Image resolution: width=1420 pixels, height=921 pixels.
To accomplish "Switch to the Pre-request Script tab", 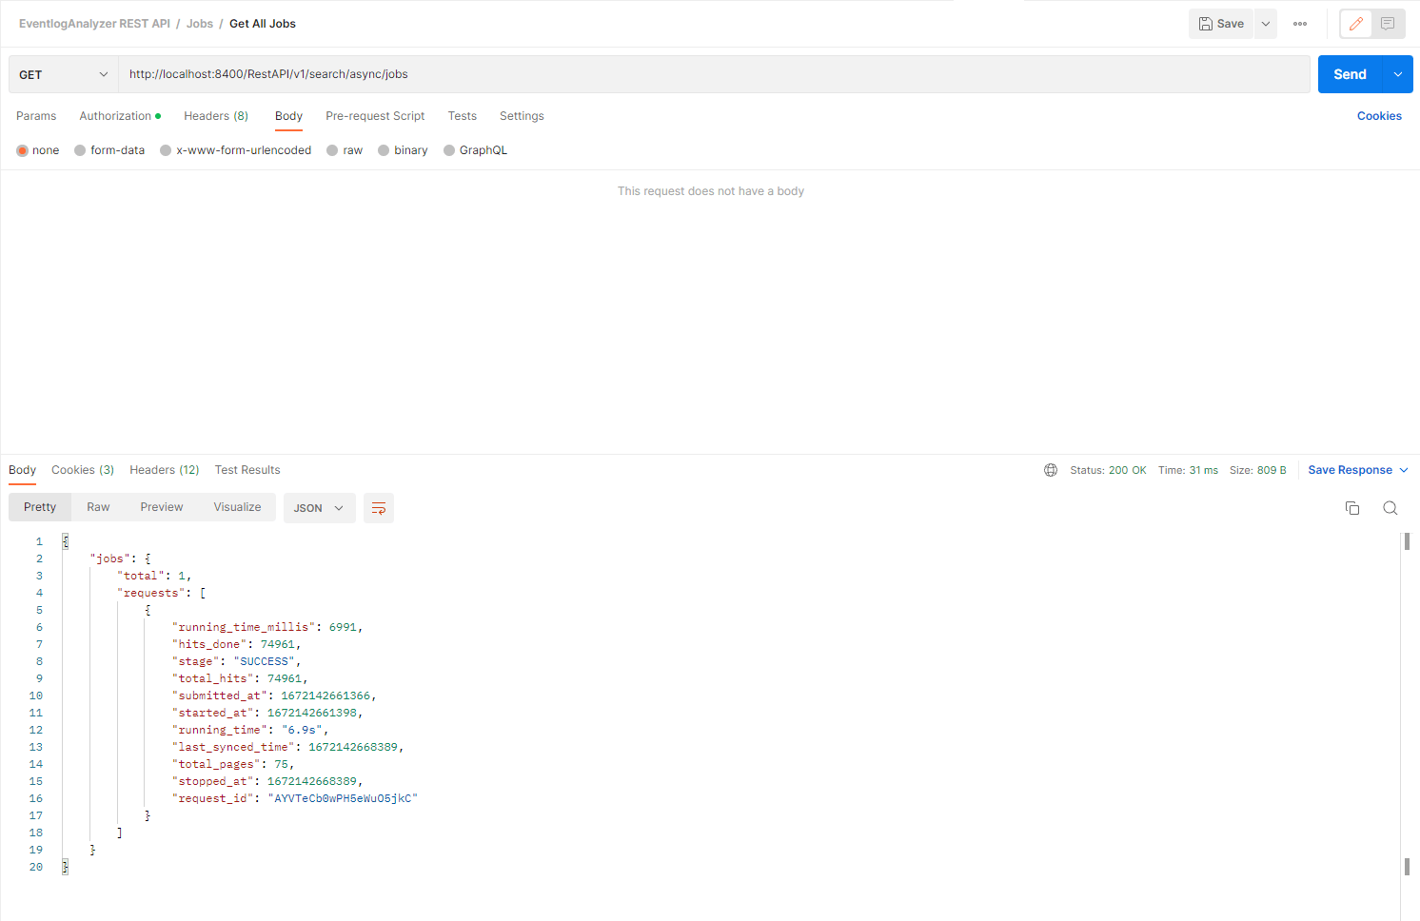I will tap(375, 115).
